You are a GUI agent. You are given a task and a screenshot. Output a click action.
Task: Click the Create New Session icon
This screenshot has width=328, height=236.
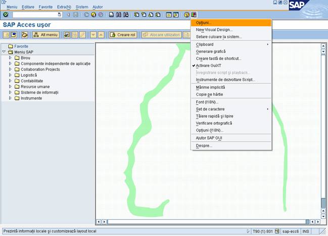point(169,15)
